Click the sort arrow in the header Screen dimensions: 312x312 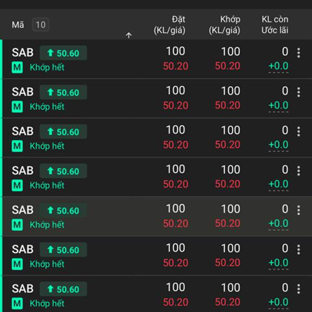tap(129, 35)
